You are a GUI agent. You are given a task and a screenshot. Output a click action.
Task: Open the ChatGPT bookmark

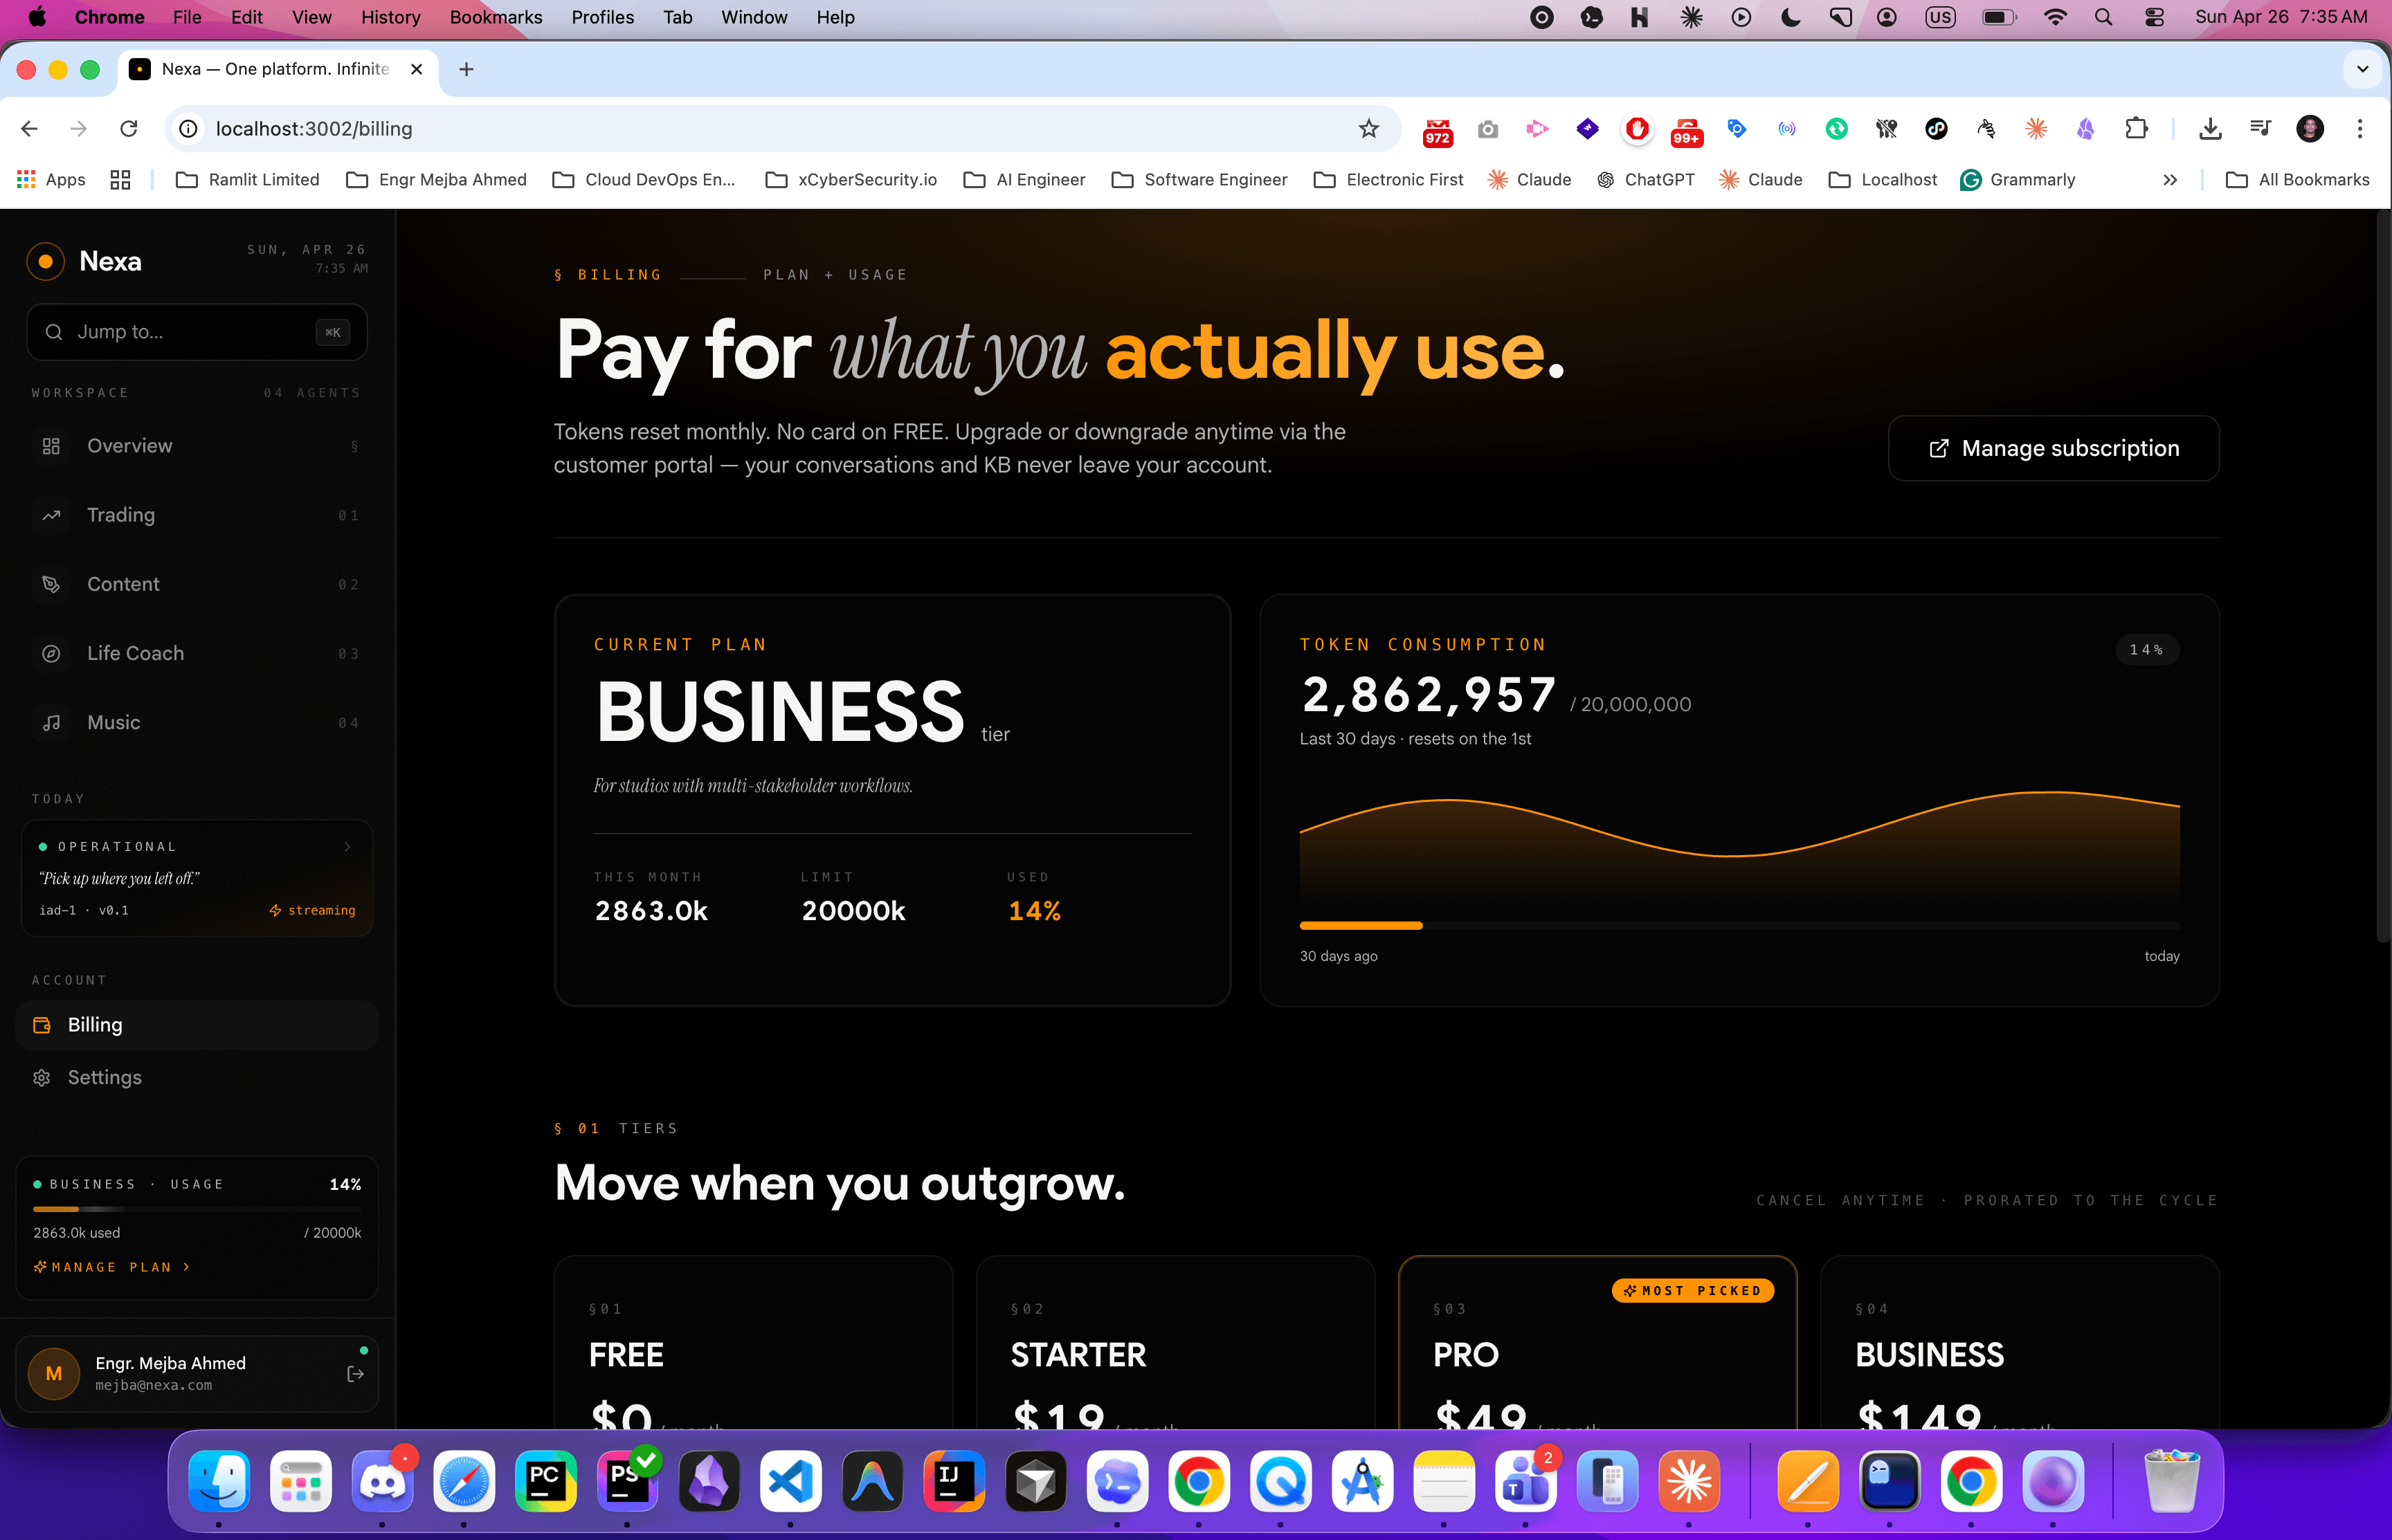coord(1646,180)
